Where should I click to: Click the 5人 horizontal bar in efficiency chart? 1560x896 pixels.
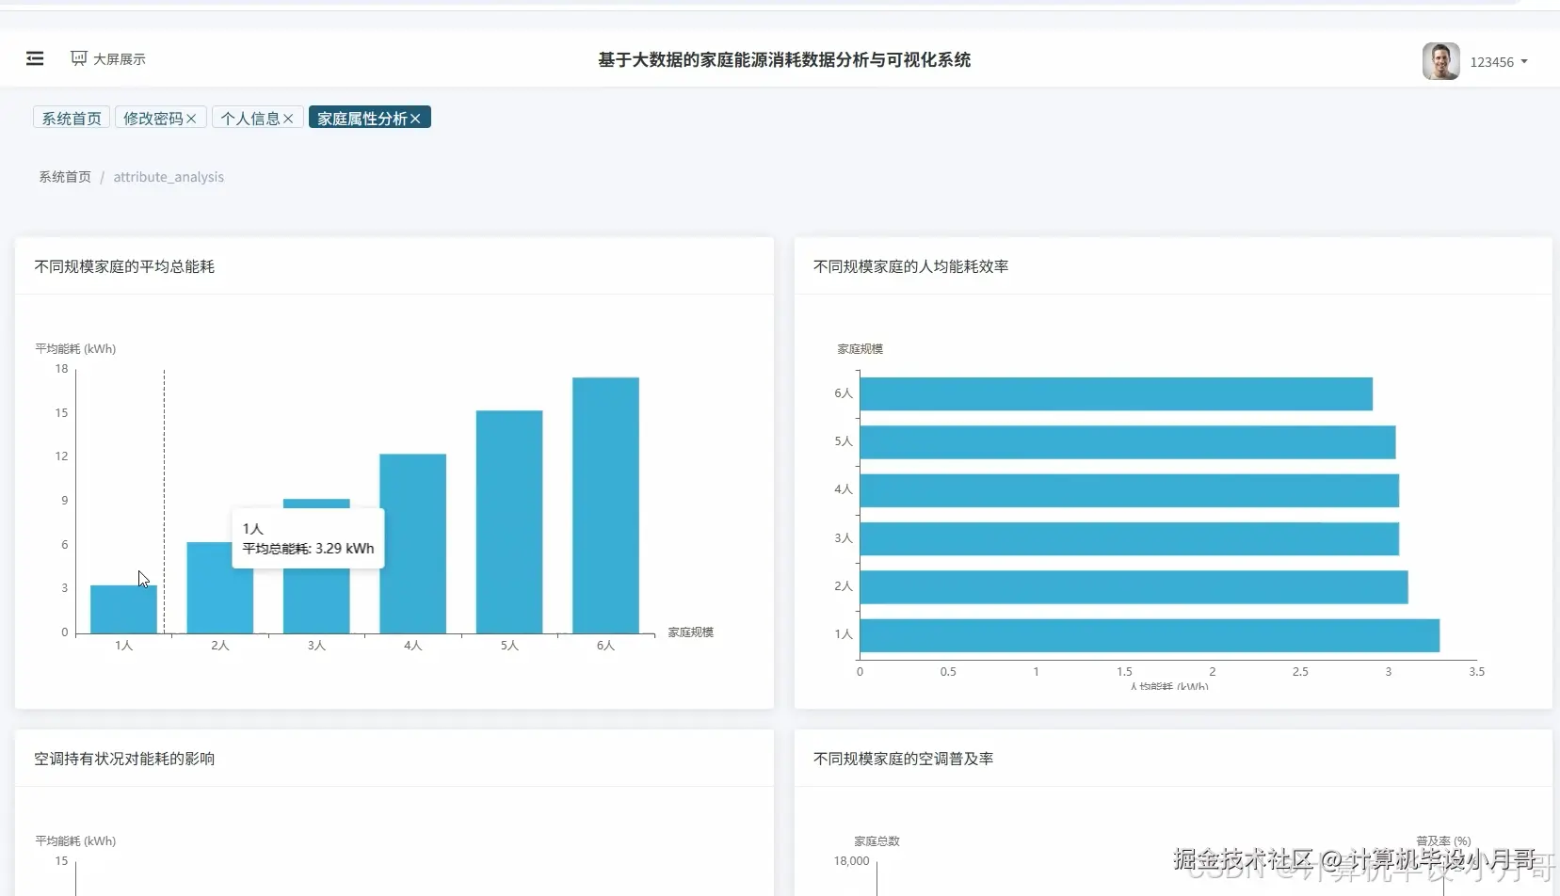pos(1128,442)
